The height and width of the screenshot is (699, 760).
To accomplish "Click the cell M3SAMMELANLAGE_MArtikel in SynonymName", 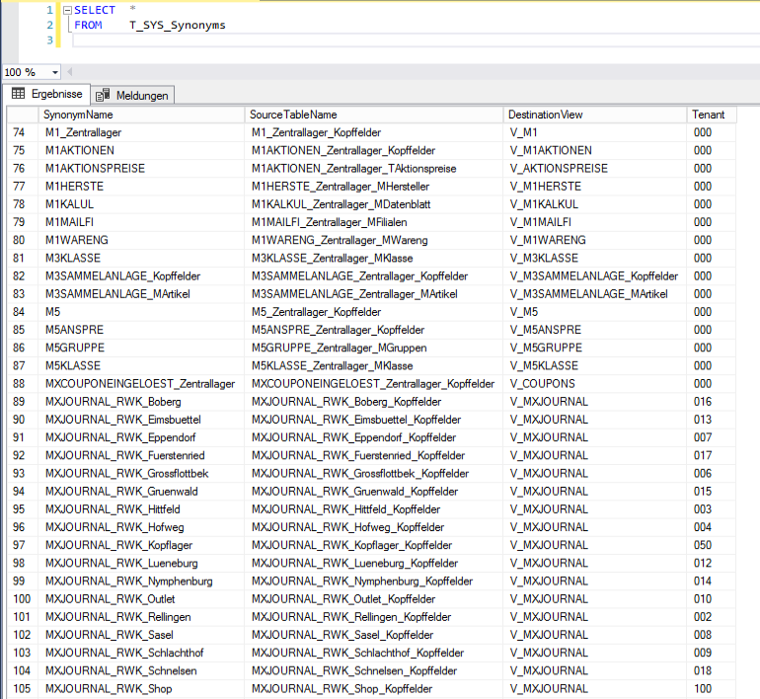I will [x=141, y=294].
